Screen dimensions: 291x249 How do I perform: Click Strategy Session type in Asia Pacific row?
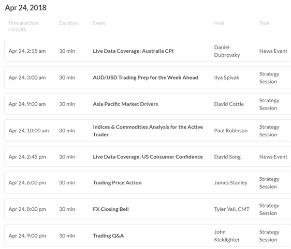click(x=269, y=104)
